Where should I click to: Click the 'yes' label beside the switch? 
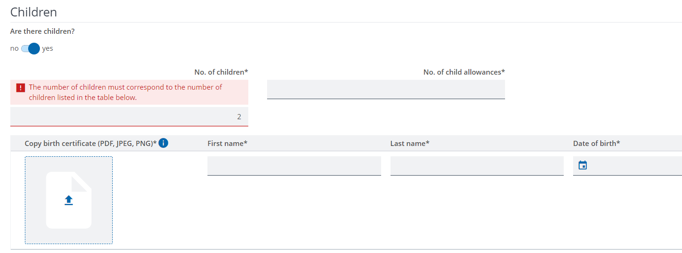click(x=47, y=48)
